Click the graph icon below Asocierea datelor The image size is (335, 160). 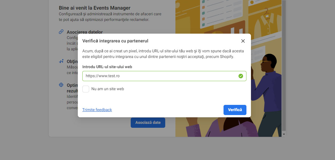[61, 61]
